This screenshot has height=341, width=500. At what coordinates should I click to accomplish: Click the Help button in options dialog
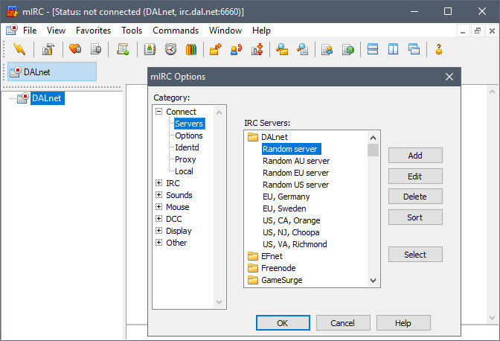pos(403,323)
